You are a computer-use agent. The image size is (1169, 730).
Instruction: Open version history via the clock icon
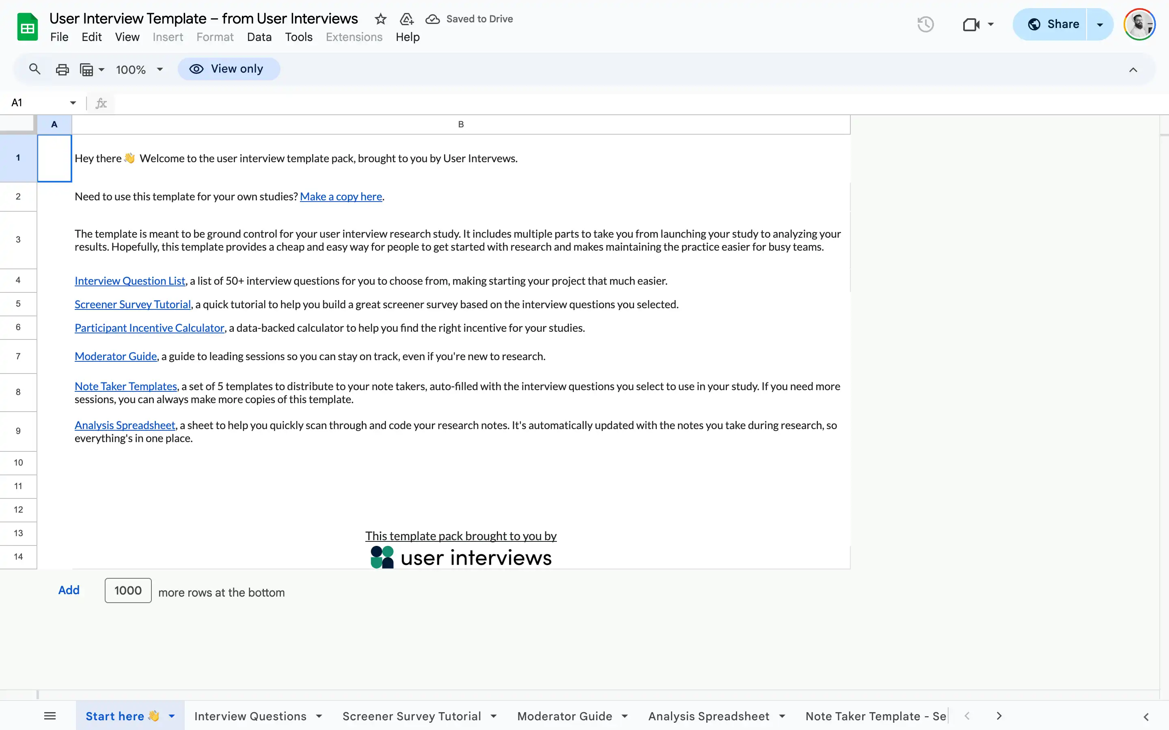(x=924, y=24)
